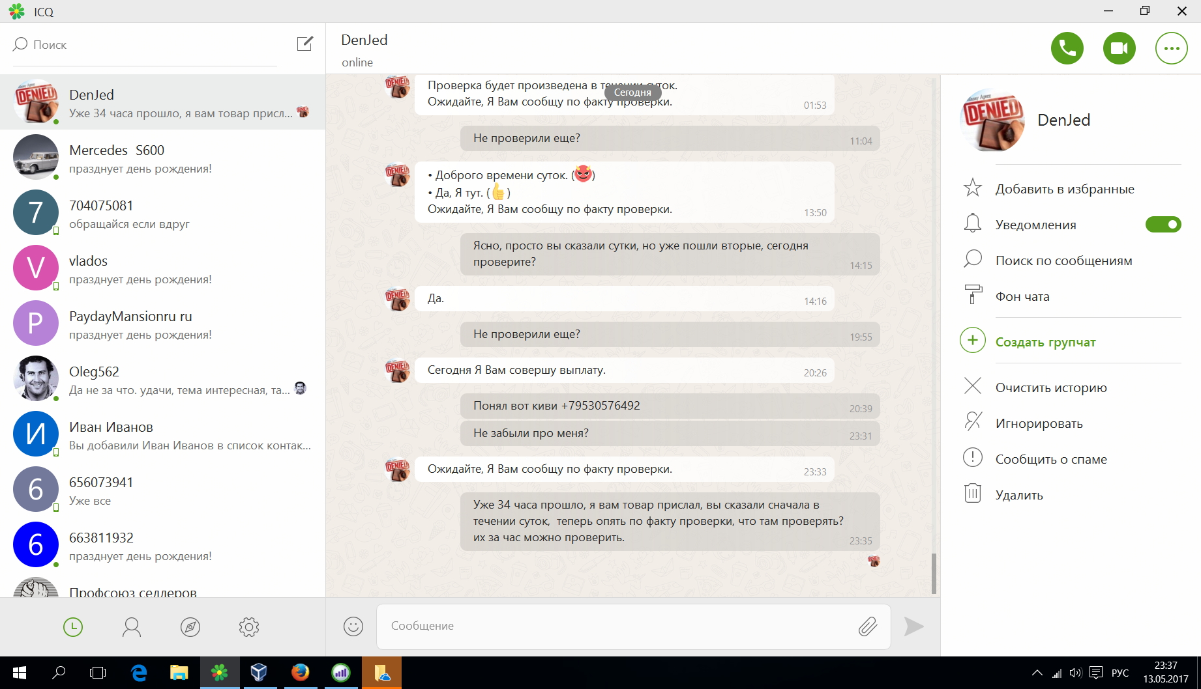Viewport: 1201px width, 689px height.
Task: Open the three-dots more options menu
Action: click(1171, 48)
